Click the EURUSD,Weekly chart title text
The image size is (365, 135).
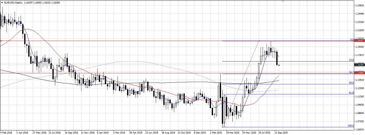click(x=13, y=2)
